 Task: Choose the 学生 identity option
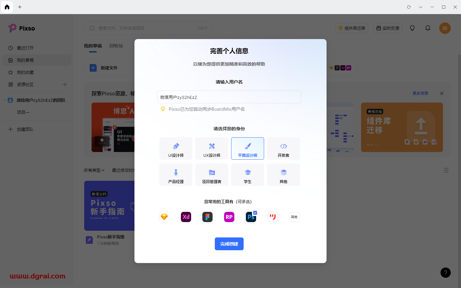(x=247, y=174)
